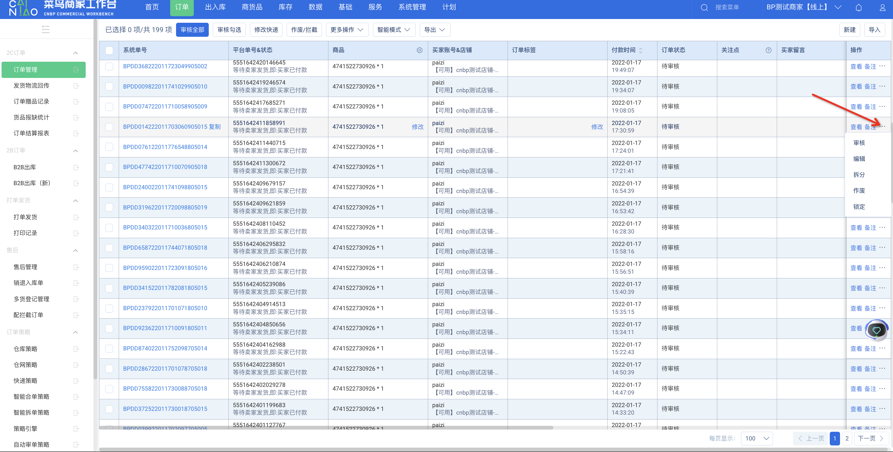Collapse the 2C订单 sidebar section

tap(76, 53)
